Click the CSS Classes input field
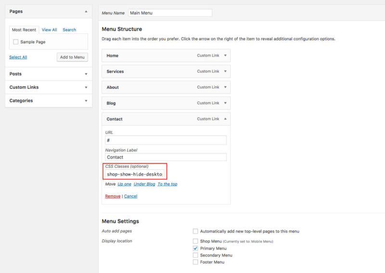The width and height of the screenshot is (385, 273). [135, 174]
